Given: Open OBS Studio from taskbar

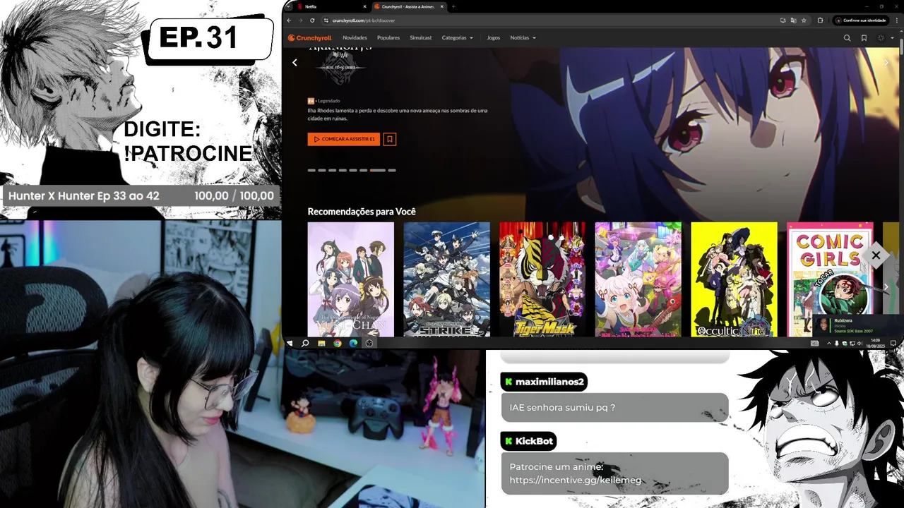Looking at the screenshot, I should [369, 343].
